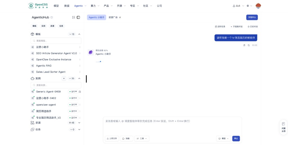Open the 模型 dropdown in chat box
288x145 pixels.
point(224,139)
